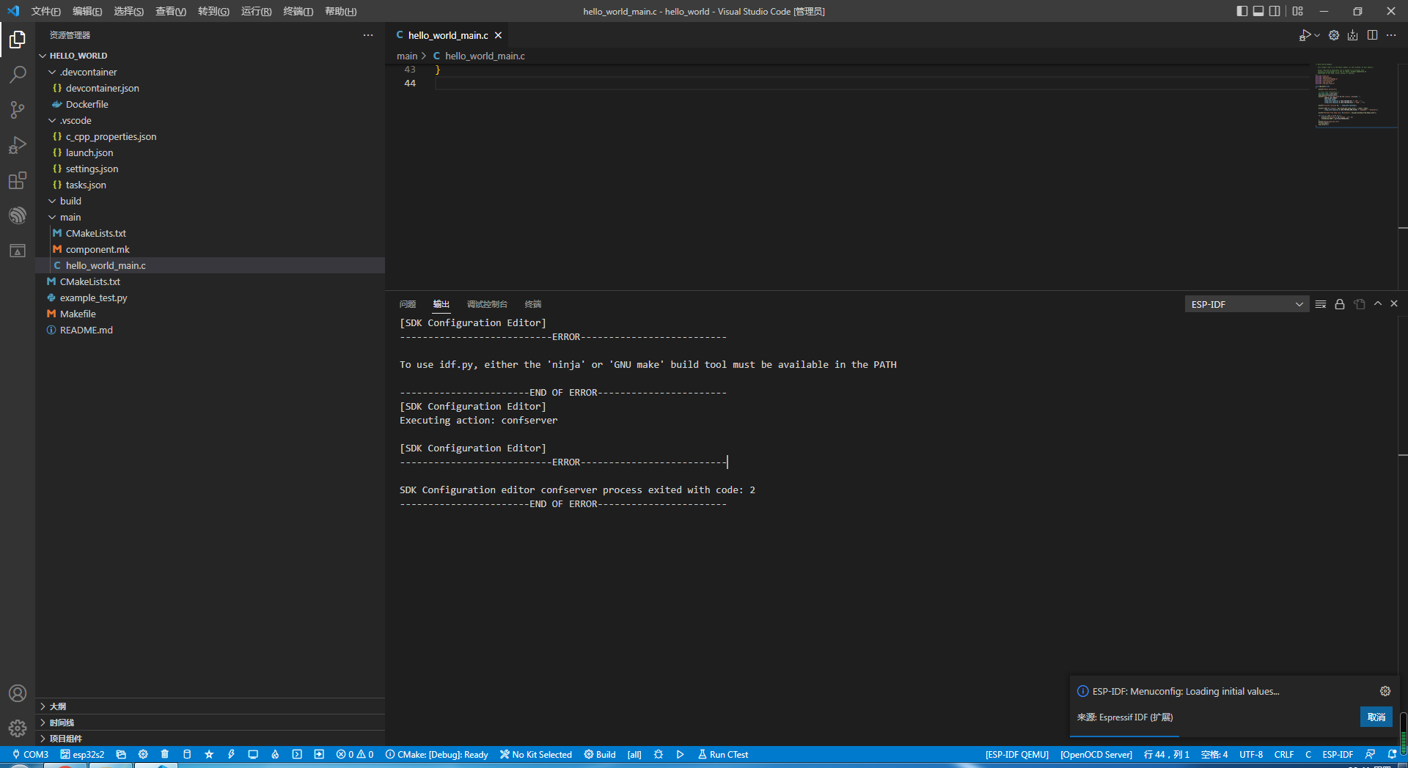The image size is (1408, 768).
Task: Open the 文件(F) menu
Action: click(45, 11)
